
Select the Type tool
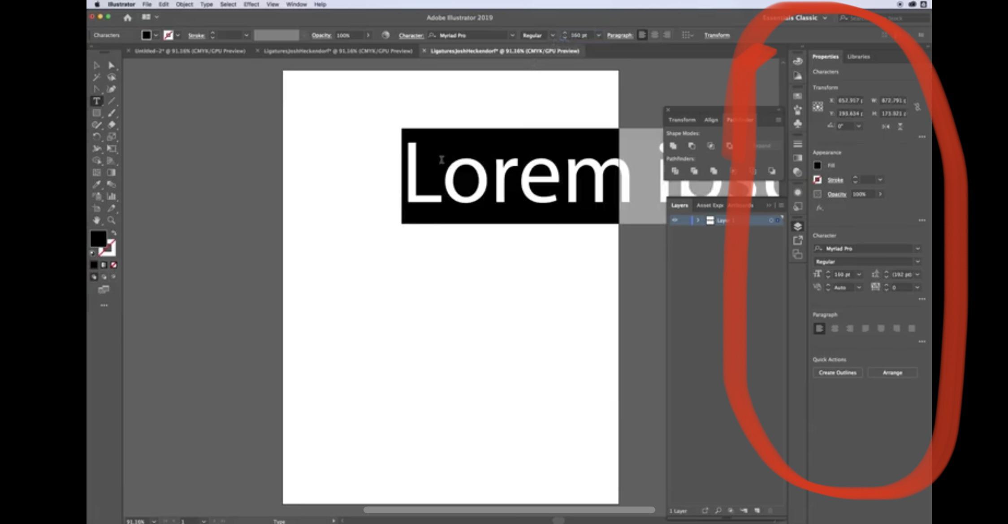[96, 101]
